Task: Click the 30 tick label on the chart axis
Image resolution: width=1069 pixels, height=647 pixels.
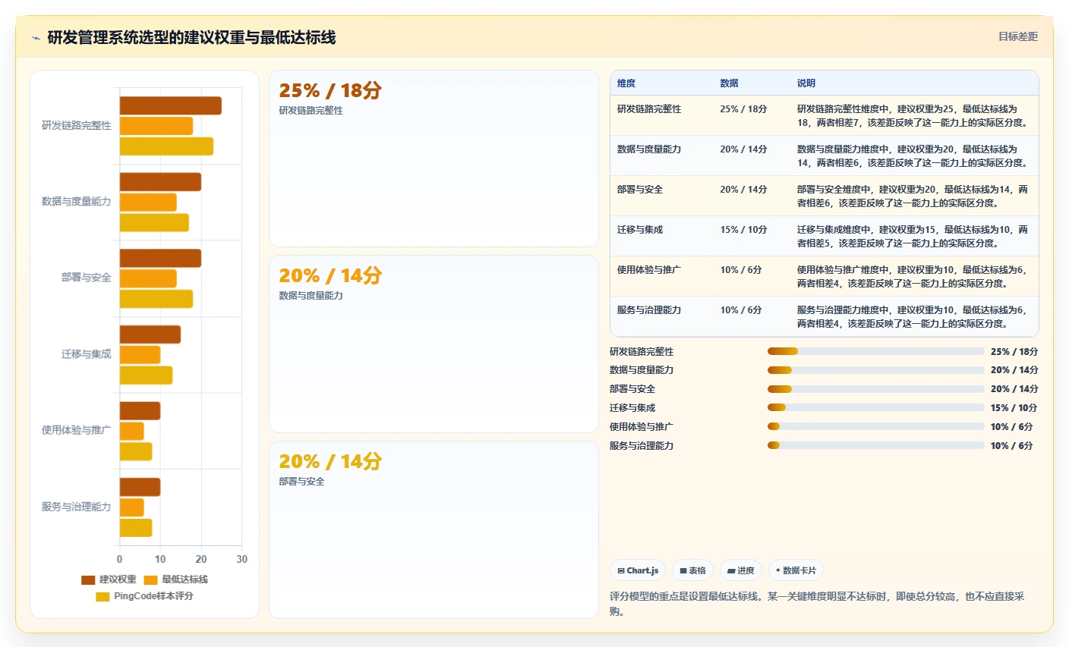Action: click(x=242, y=559)
